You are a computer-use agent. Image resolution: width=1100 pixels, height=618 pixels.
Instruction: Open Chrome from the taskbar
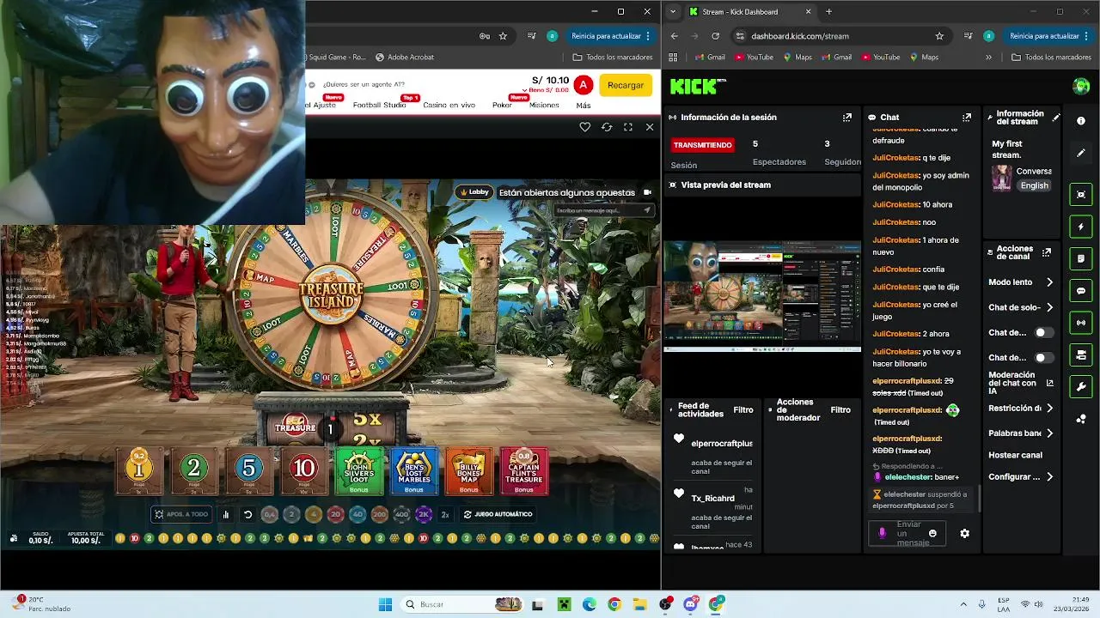(614, 604)
